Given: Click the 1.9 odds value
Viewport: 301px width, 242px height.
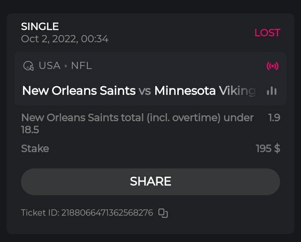Looking at the screenshot, I should [x=274, y=118].
